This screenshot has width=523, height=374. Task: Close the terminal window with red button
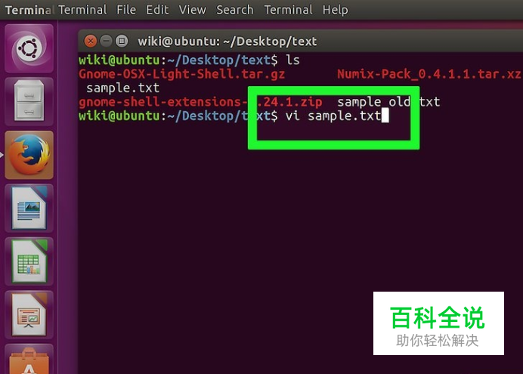90,42
